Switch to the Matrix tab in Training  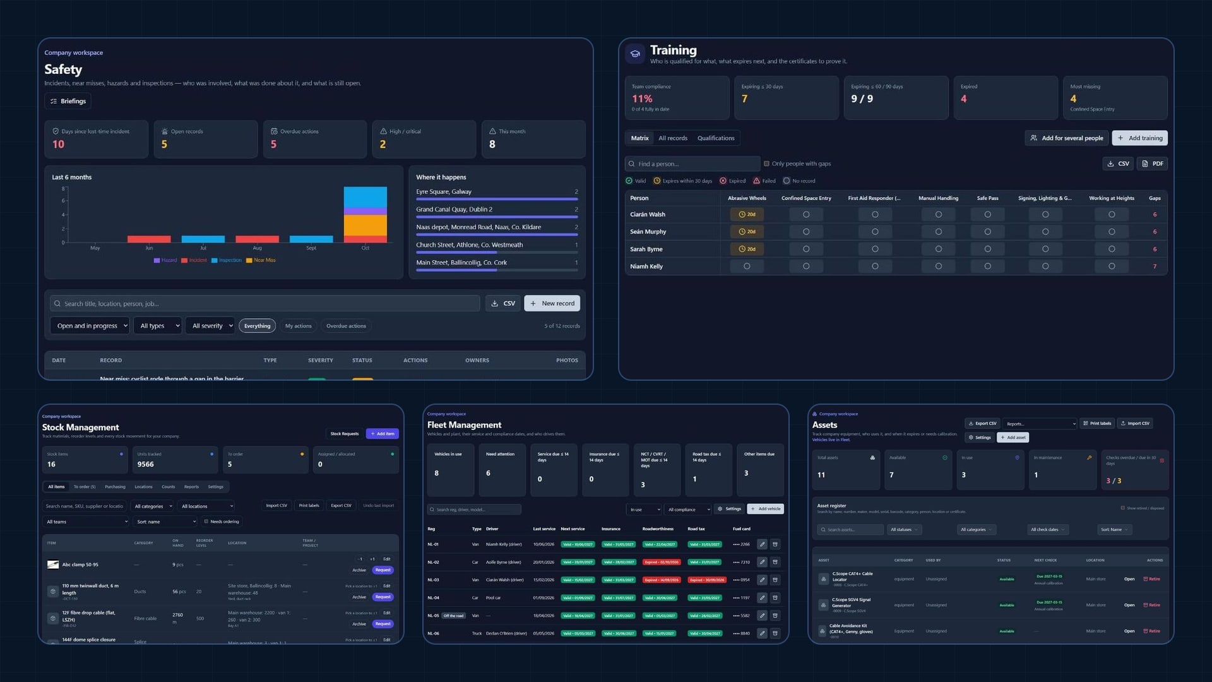coord(639,138)
